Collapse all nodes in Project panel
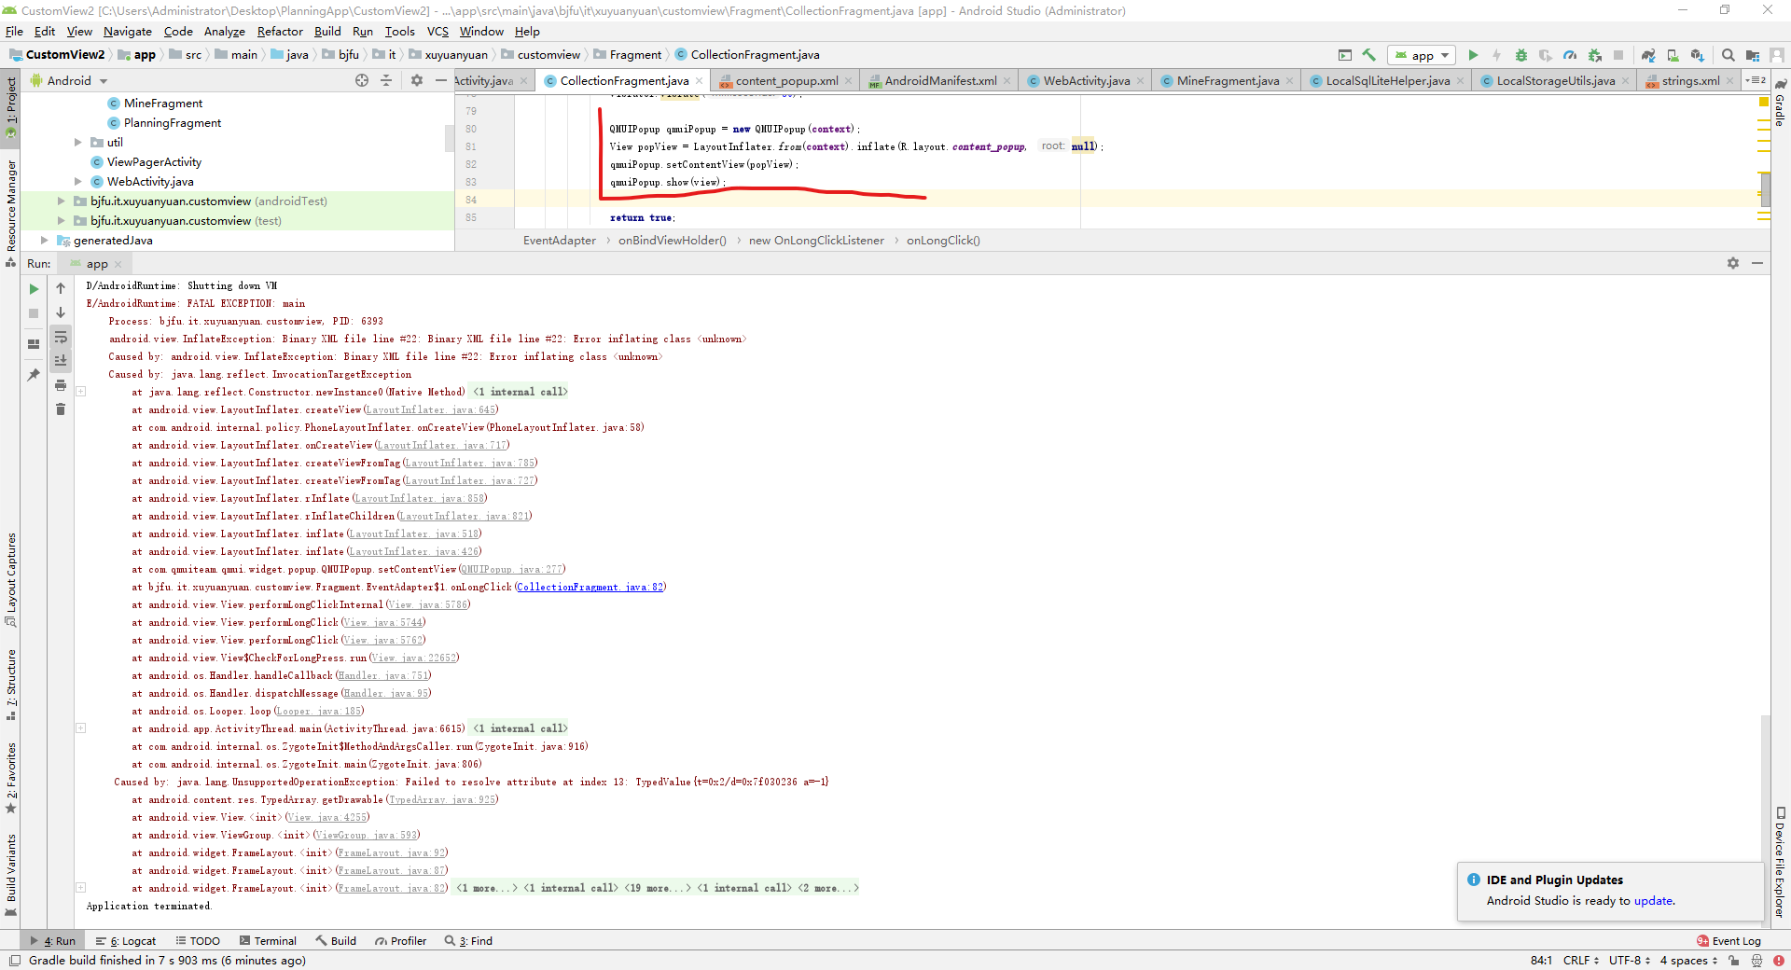The height and width of the screenshot is (970, 1791). point(386,81)
